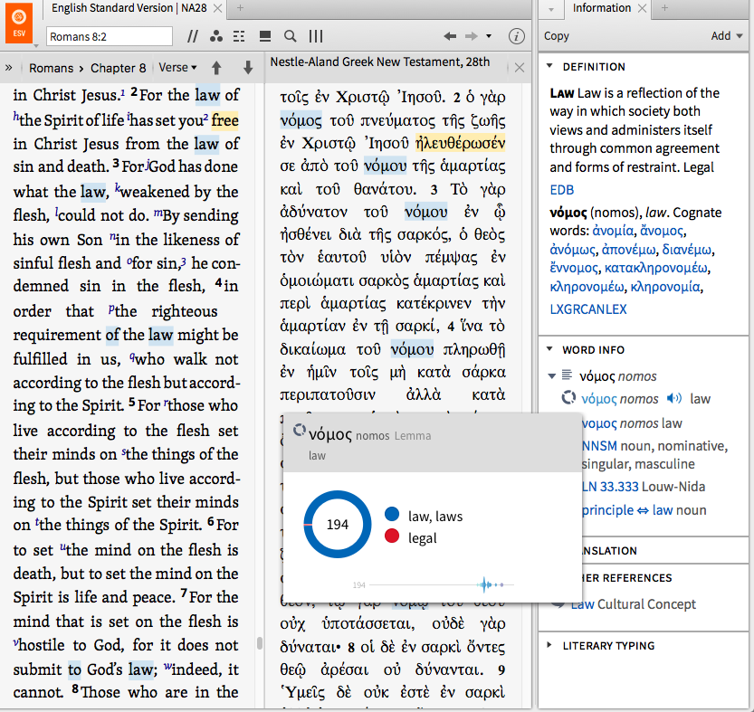Open resource panel menu arrow under ESV icon

(36, 46)
